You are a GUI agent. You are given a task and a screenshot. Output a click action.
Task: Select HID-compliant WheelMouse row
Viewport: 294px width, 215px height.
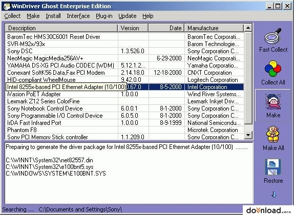[x=124, y=80]
